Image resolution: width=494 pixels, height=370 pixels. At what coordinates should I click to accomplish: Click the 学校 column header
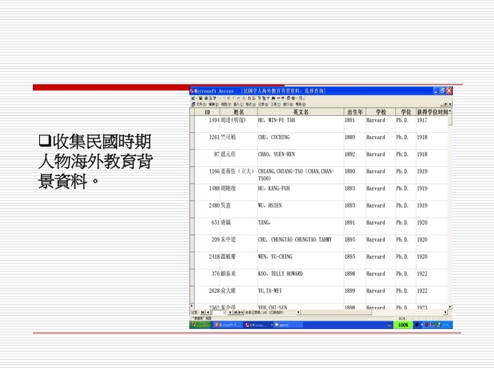pyautogui.click(x=381, y=112)
